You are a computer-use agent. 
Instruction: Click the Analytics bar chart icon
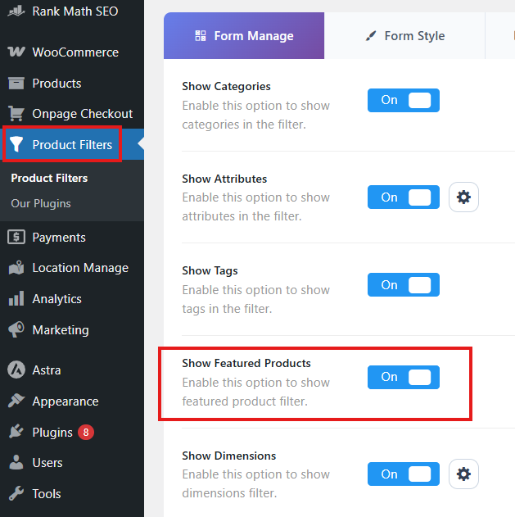(x=16, y=299)
